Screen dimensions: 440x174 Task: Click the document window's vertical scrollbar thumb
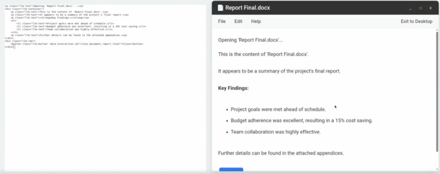pyautogui.click(x=437, y=92)
